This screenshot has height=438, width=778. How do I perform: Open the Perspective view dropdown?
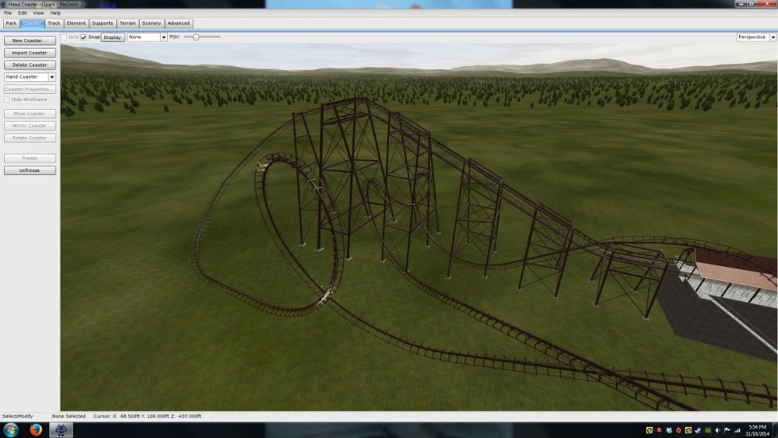(756, 37)
